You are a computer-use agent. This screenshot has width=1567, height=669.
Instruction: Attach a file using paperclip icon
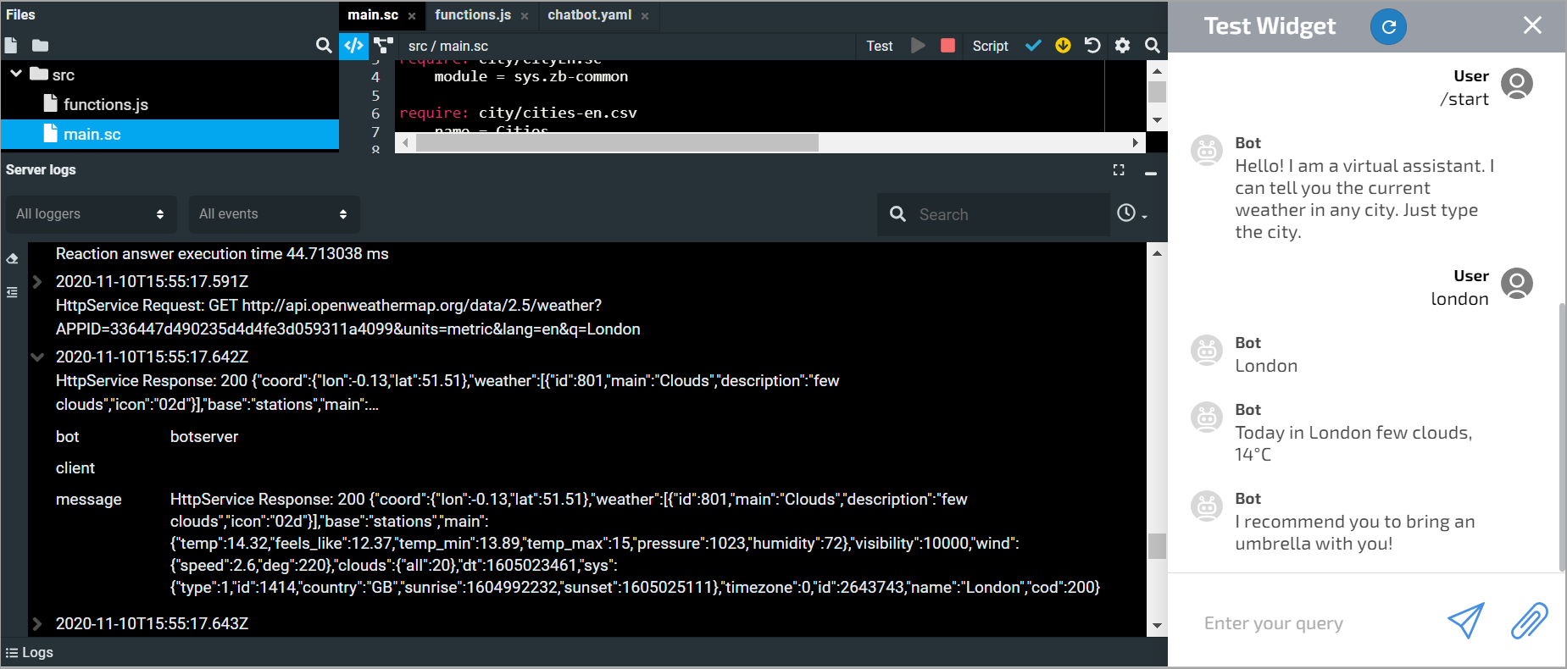click(x=1529, y=622)
